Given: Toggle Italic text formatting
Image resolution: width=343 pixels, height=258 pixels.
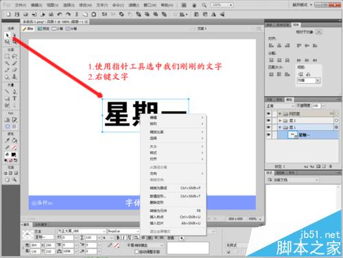Looking at the screenshot, I should coord(123,237).
